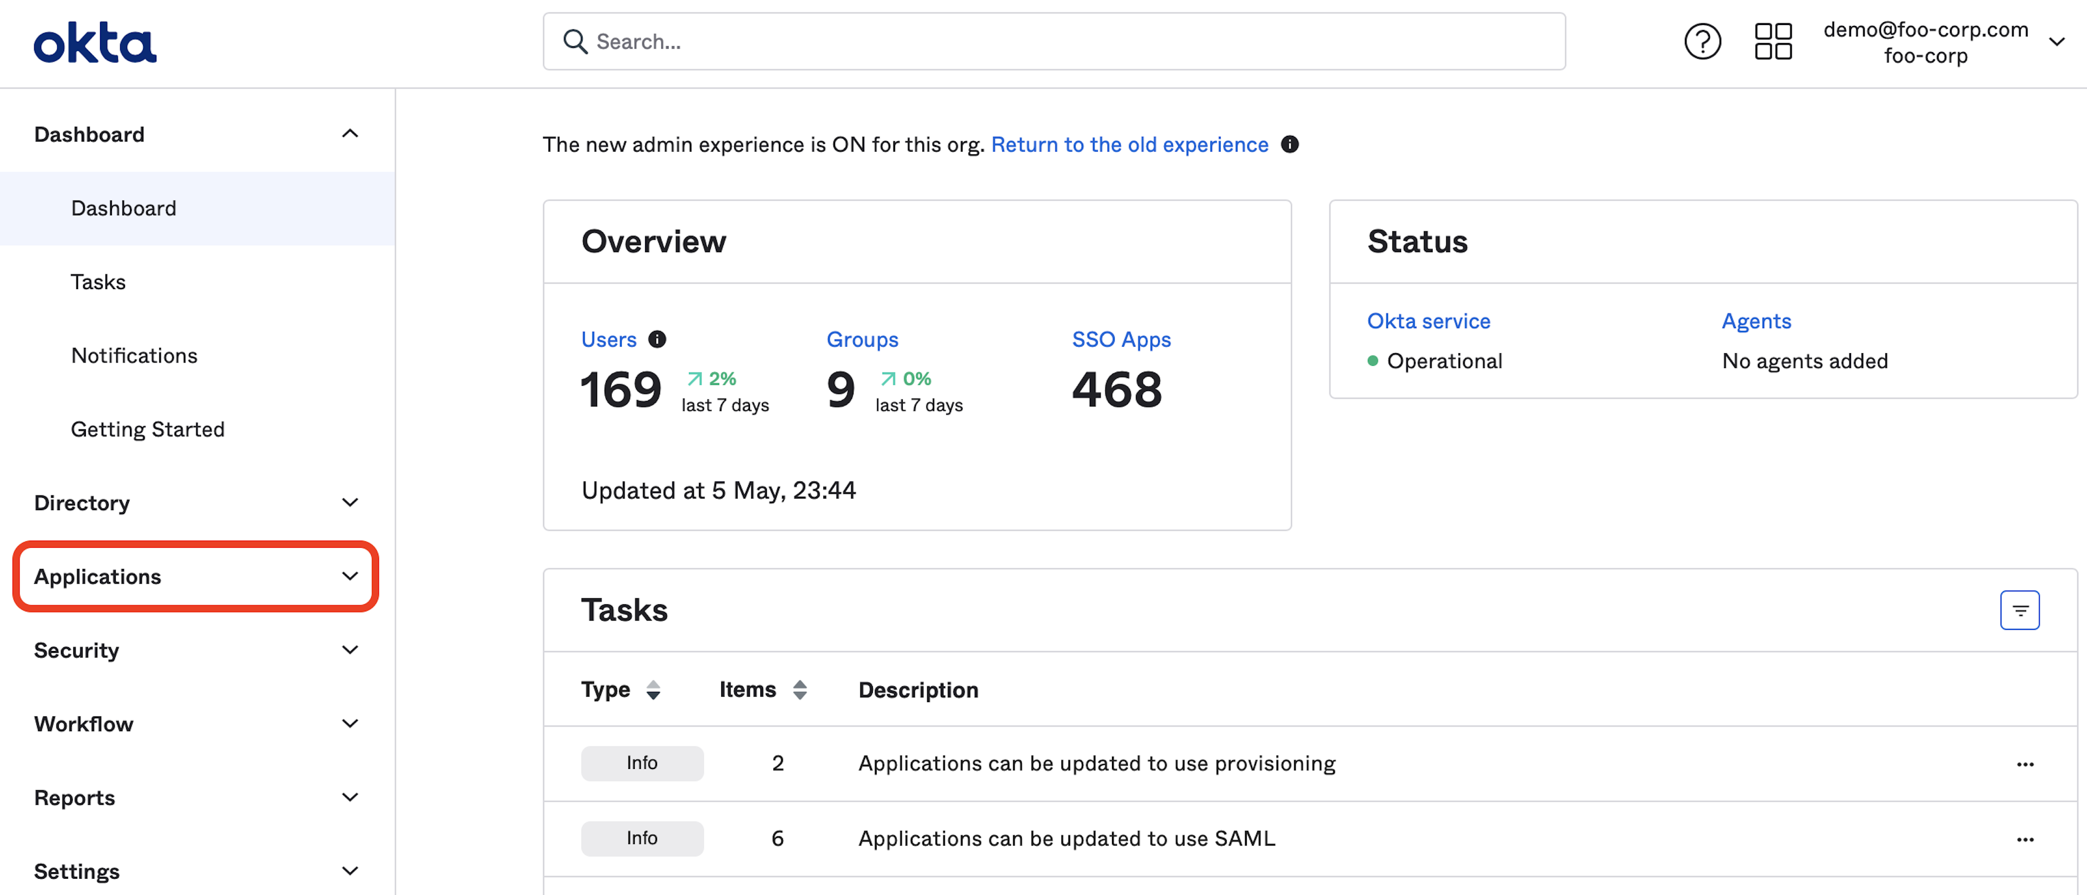Image resolution: width=2087 pixels, height=895 pixels.
Task: Open the apps grid icon
Action: pos(1773,41)
